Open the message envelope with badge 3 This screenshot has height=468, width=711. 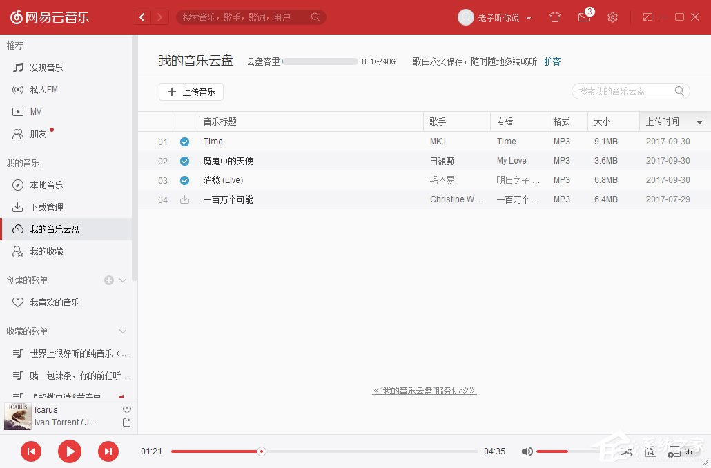click(583, 17)
